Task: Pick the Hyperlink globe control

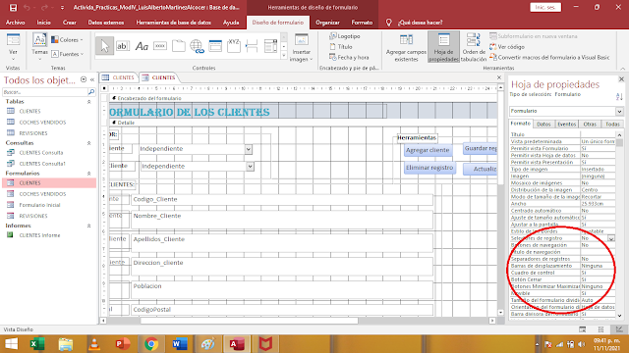Action: tap(197, 46)
